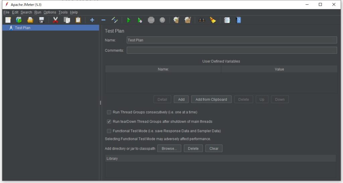This screenshot has height=183, width=343.
Task: Uncheck Run tearDown Thread Groups checkbox
Action: [109, 122]
